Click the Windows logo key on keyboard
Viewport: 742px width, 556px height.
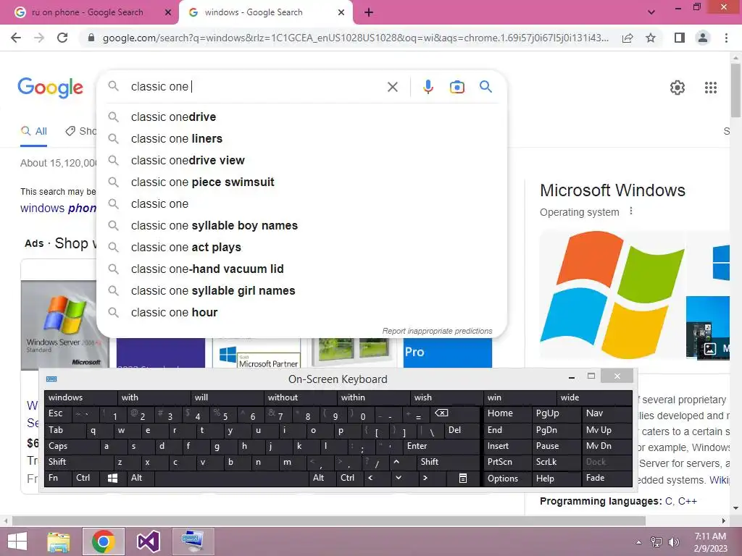[112, 478]
